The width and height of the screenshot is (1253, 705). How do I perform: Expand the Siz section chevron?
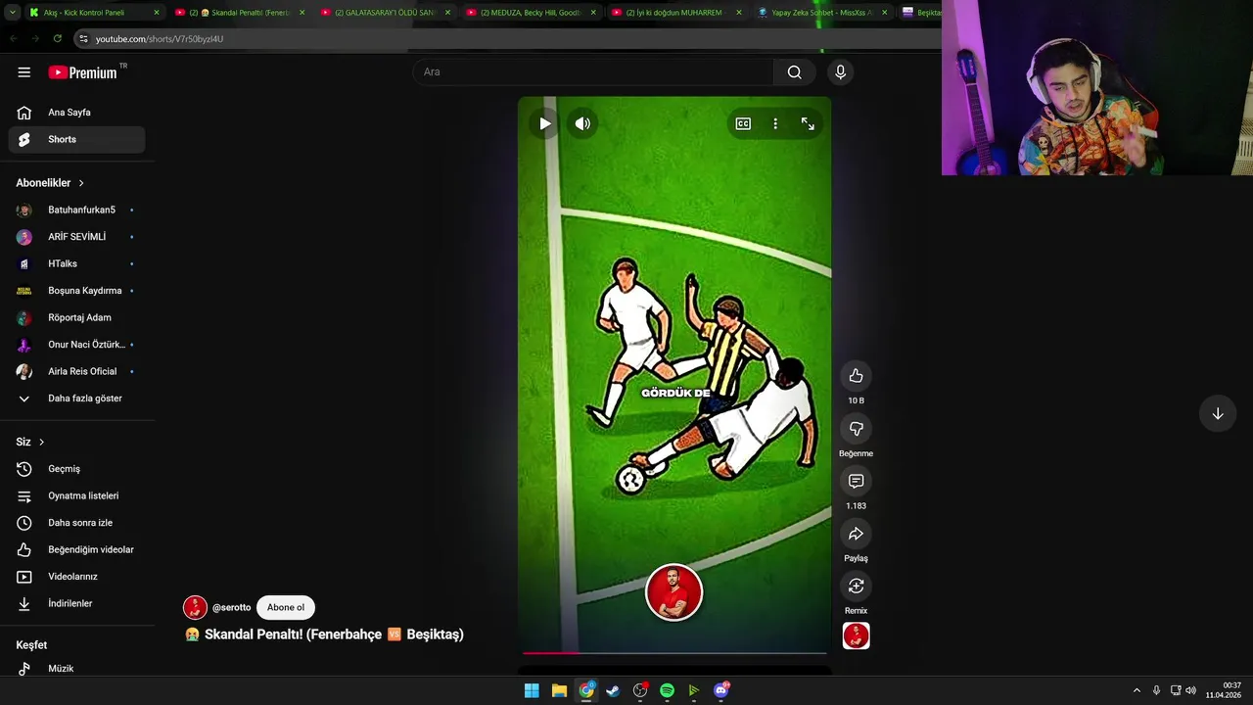tap(41, 442)
